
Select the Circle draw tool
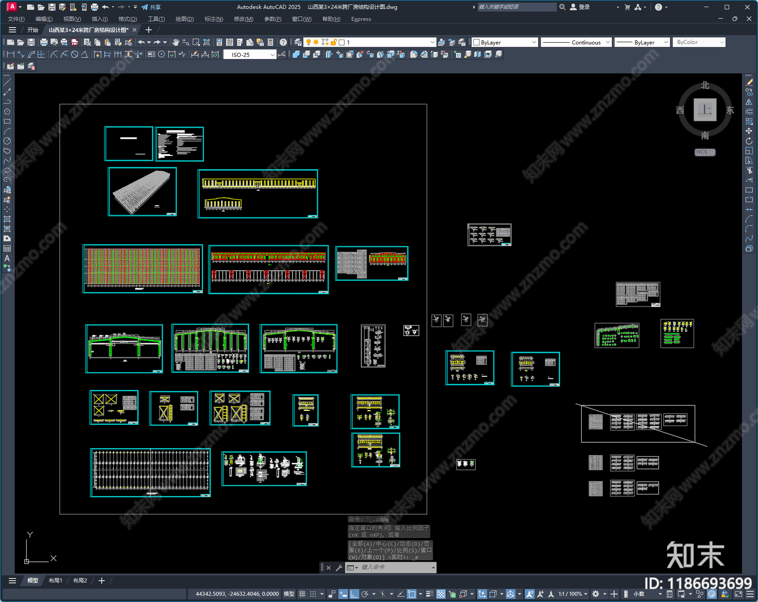pos(7,141)
